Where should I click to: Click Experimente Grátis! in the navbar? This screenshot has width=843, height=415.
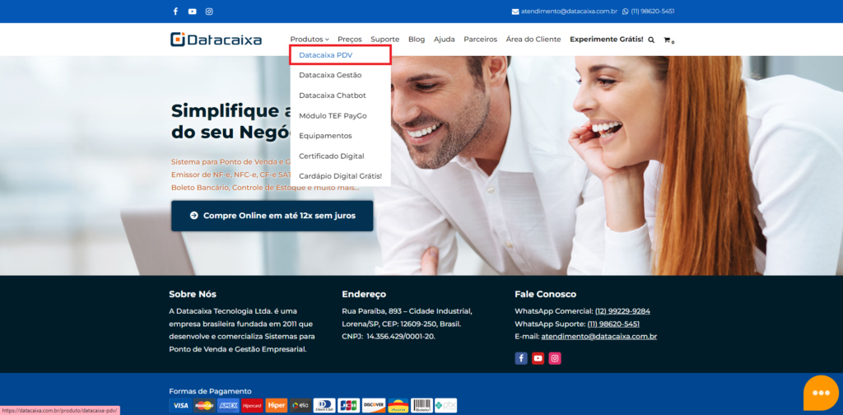(607, 40)
